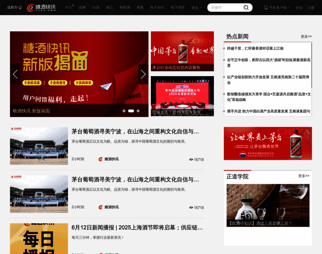The image size is (322, 254).
Task: Open the 视频 nav item
Action: click(x=140, y=7)
